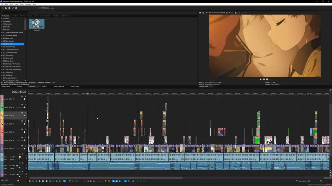This screenshot has height=186, width=332.
Task: Switch to the Explorer tab
Action: (19, 87)
